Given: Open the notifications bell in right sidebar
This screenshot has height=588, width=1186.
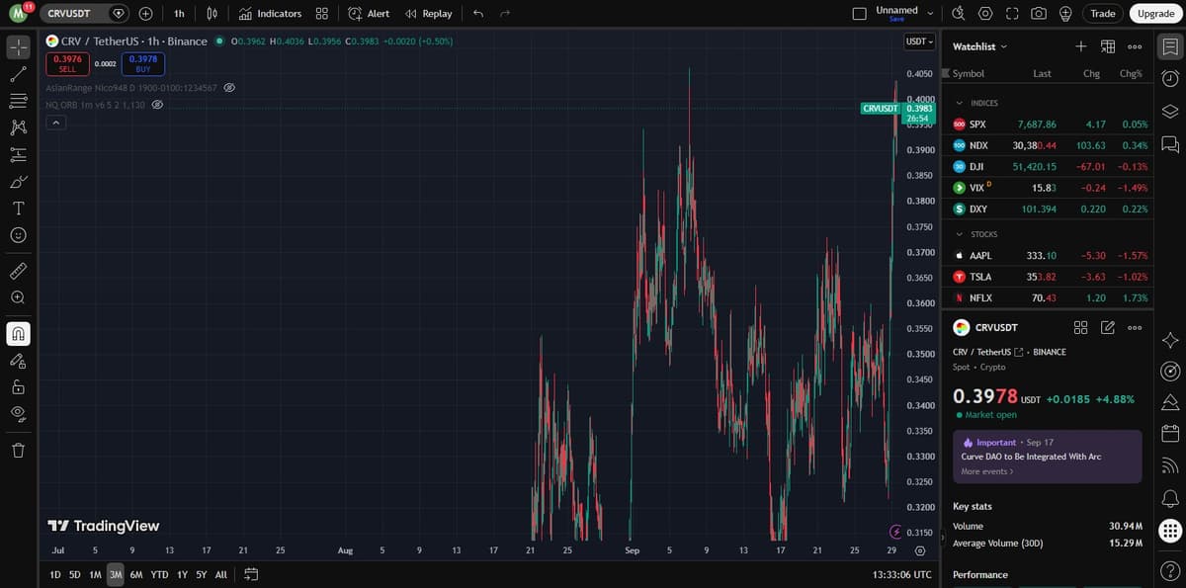Looking at the screenshot, I should [x=1170, y=497].
